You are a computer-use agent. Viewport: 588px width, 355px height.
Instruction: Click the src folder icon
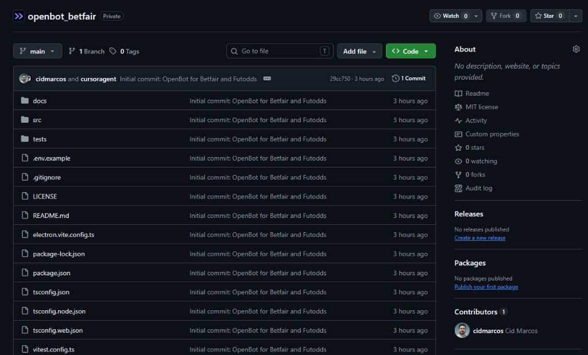click(25, 119)
